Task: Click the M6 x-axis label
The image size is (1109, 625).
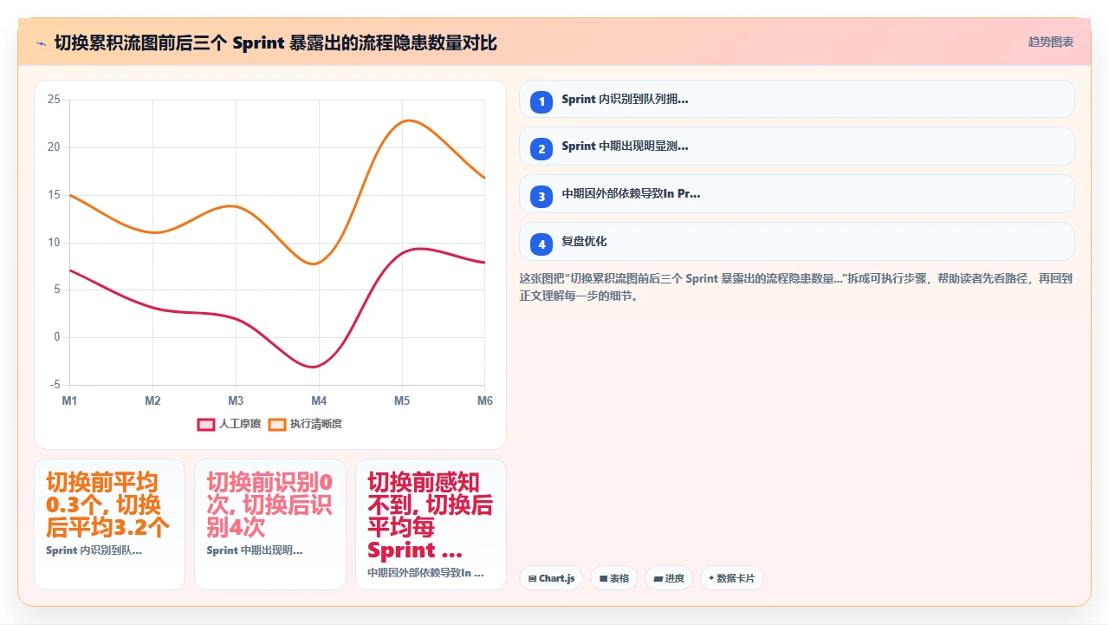Action: [485, 400]
